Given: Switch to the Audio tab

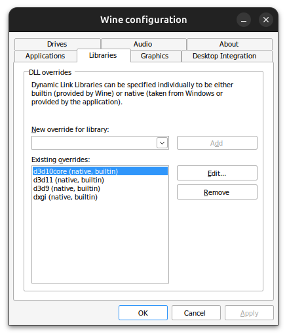Looking at the screenshot, I should (x=143, y=44).
